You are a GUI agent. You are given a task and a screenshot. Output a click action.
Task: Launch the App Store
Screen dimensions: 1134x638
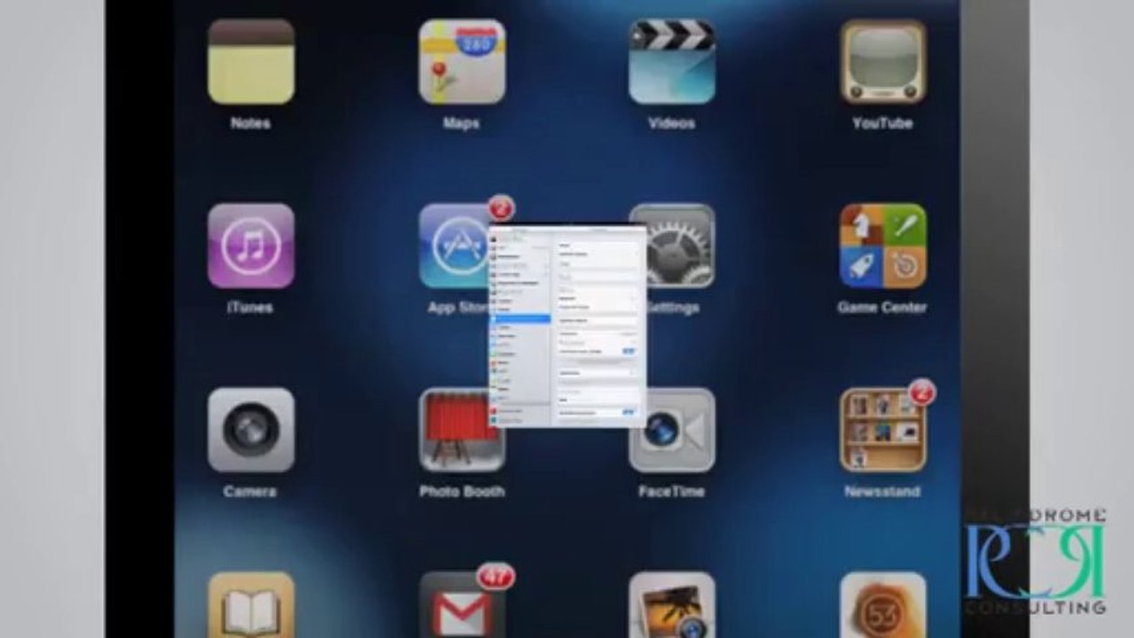(454, 245)
